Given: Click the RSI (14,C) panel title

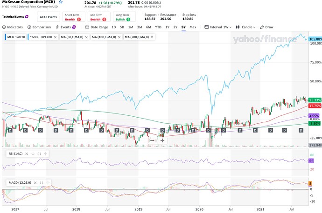Looking at the screenshot, I should pyautogui.click(x=15, y=153).
